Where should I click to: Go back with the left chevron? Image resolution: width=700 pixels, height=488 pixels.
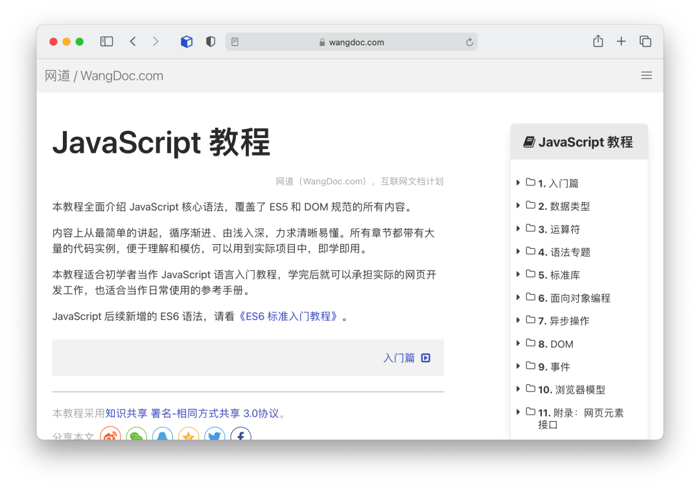coord(133,41)
